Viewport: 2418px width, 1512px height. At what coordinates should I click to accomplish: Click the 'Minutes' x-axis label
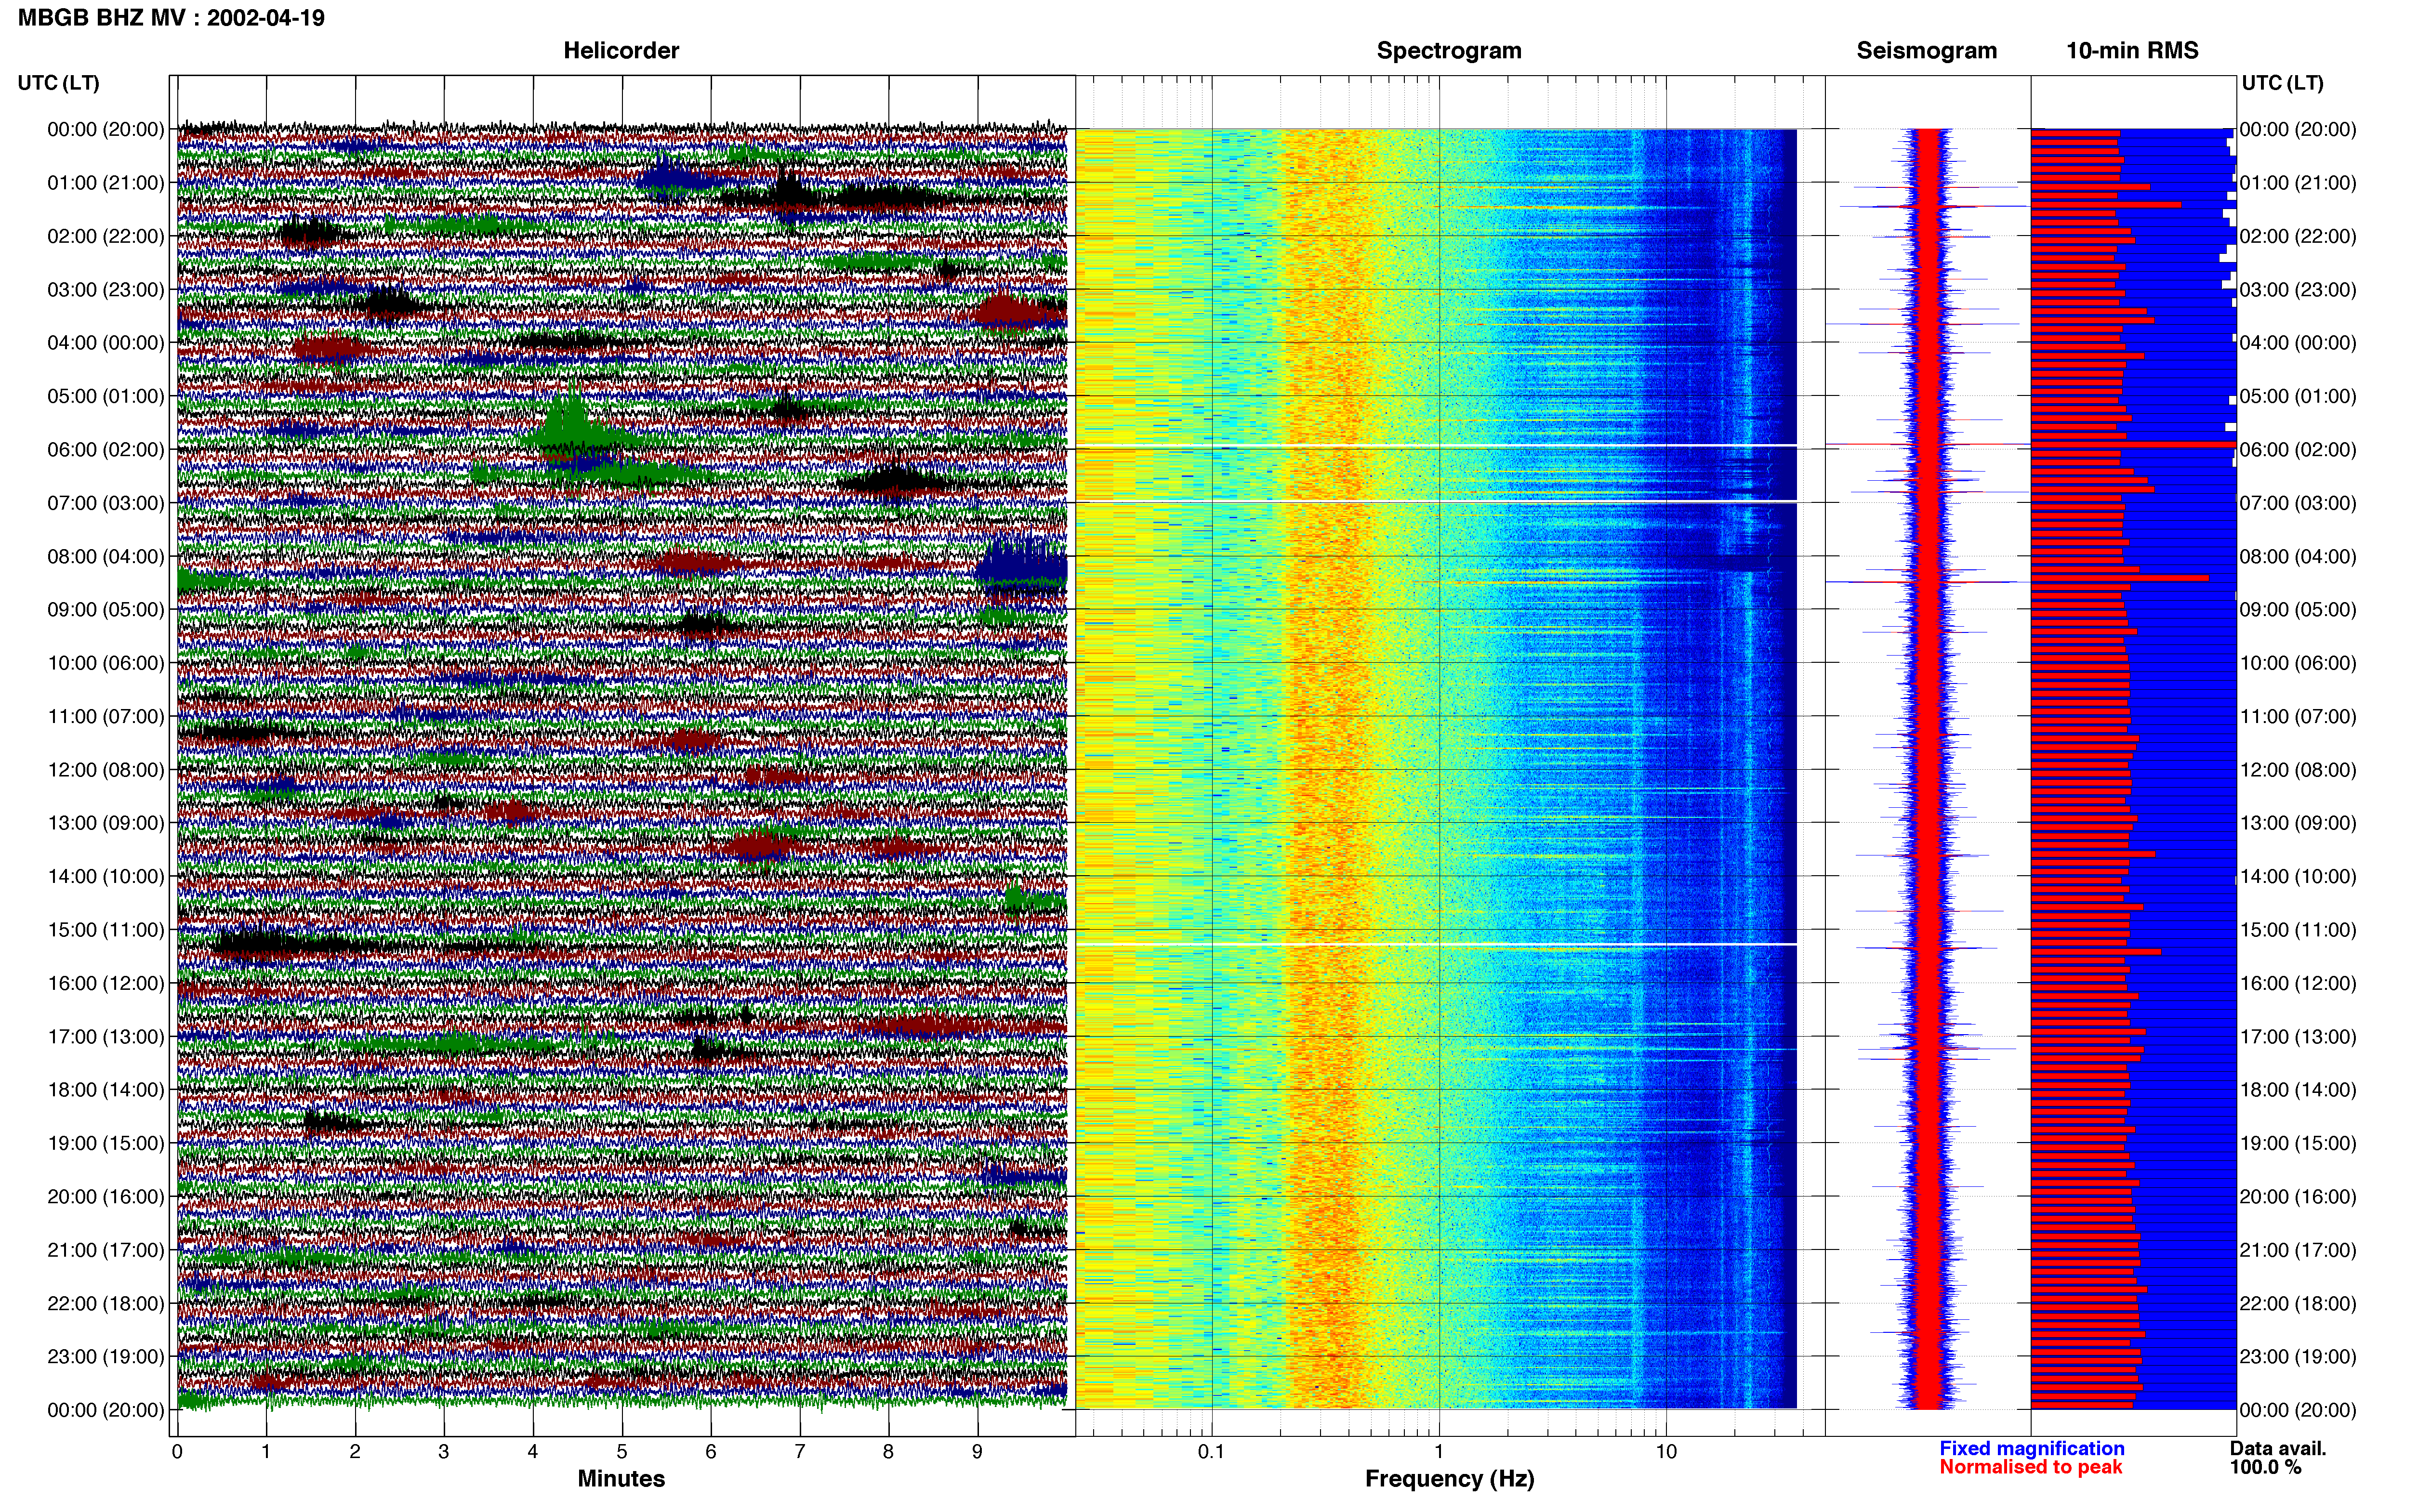click(621, 1479)
